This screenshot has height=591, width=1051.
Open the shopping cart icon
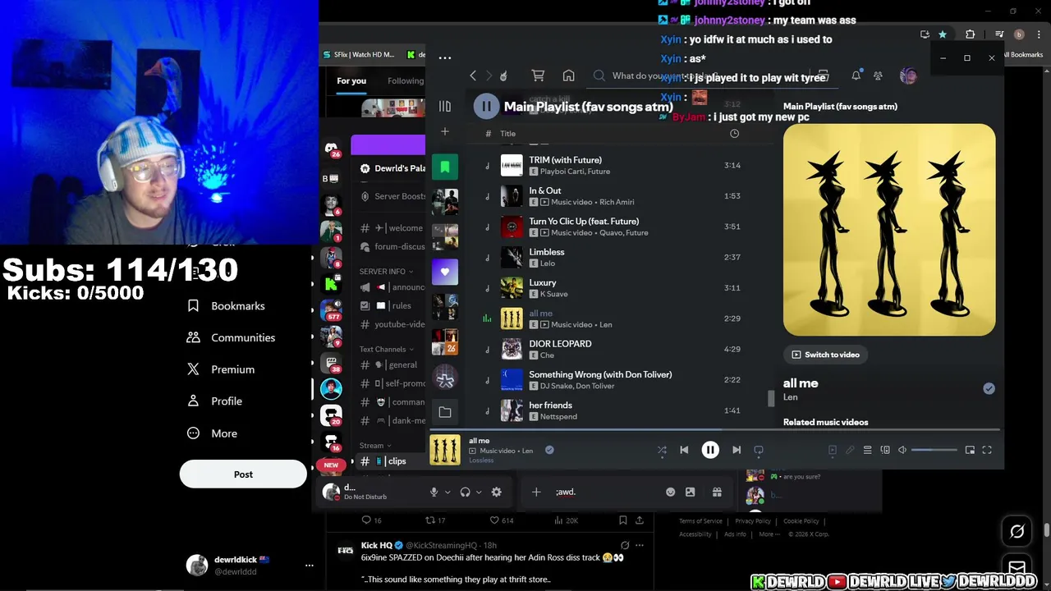coord(538,76)
